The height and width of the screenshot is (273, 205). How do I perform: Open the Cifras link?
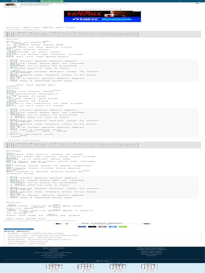(x=151, y=256)
